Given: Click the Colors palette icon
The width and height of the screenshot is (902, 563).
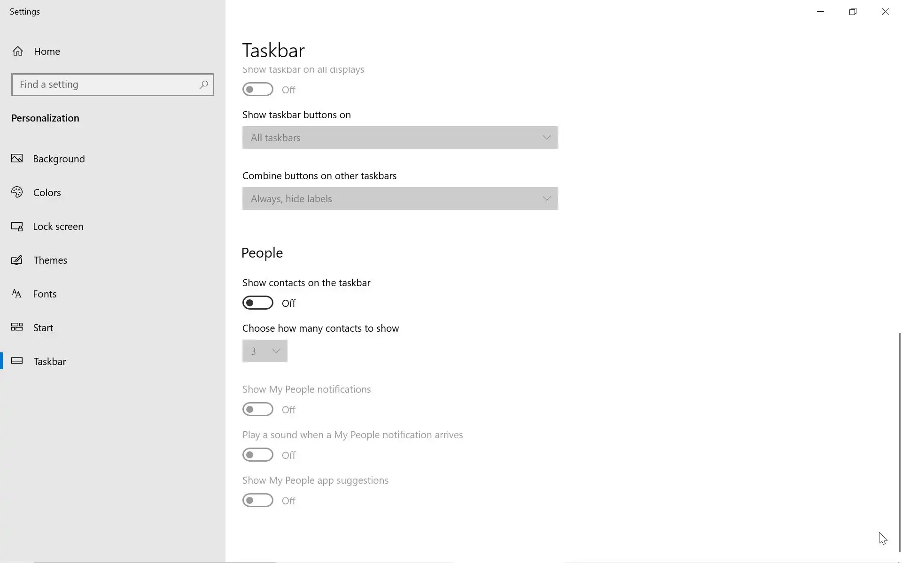Looking at the screenshot, I should pos(17,192).
